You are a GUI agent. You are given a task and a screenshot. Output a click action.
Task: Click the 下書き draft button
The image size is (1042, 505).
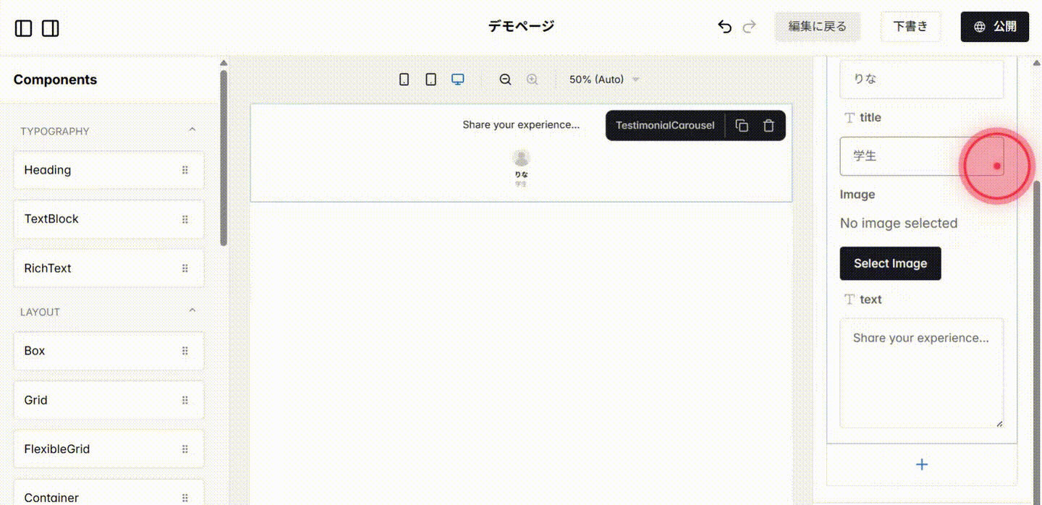point(910,26)
